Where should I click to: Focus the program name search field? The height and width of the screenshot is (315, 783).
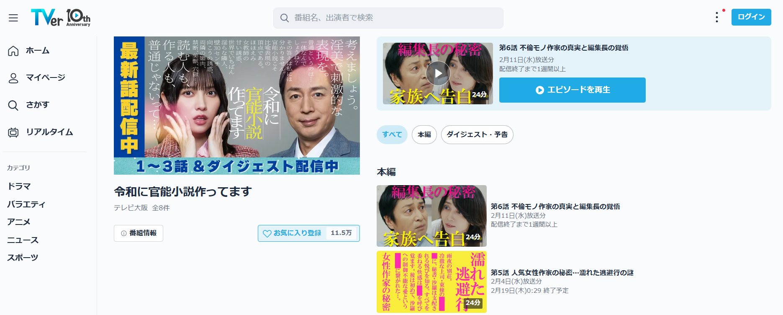pos(393,18)
